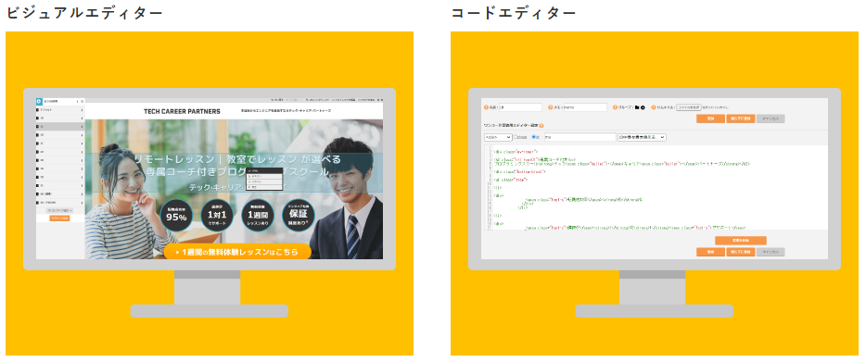Click the menu icon at sidebar header's right
The height and width of the screenshot is (362, 866).
[x=83, y=102]
